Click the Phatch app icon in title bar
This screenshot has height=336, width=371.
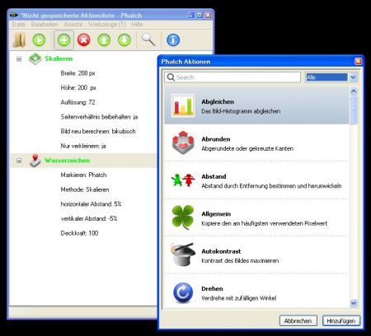tap(14, 16)
